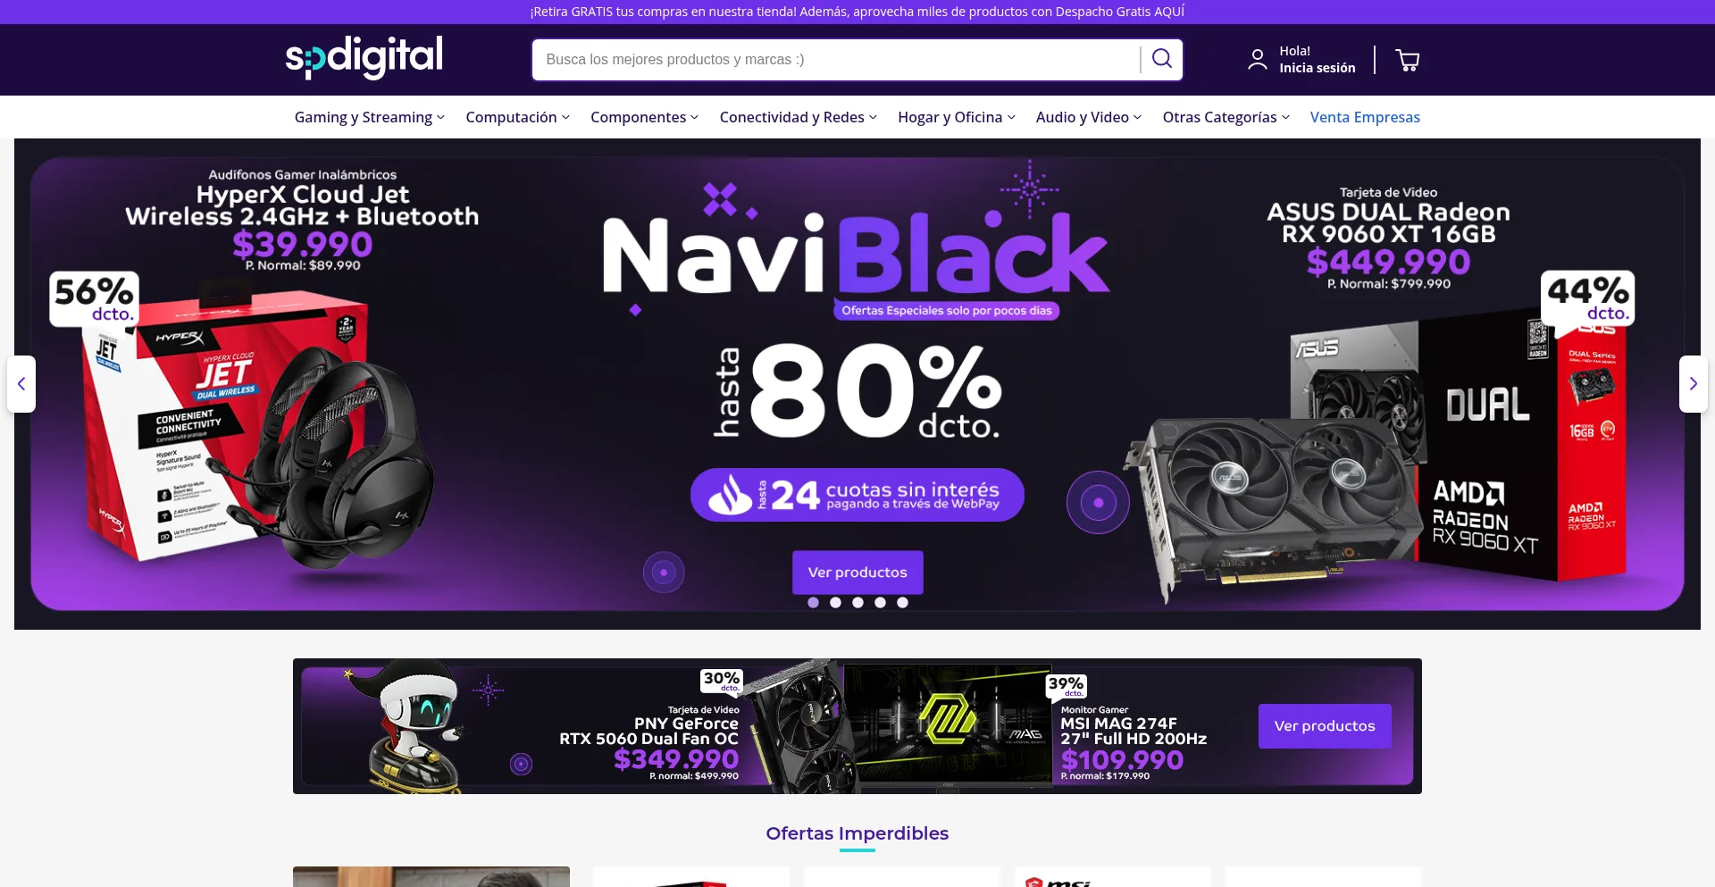
Task: Click the spdigital logo
Action: pyautogui.click(x=364, y=58)
